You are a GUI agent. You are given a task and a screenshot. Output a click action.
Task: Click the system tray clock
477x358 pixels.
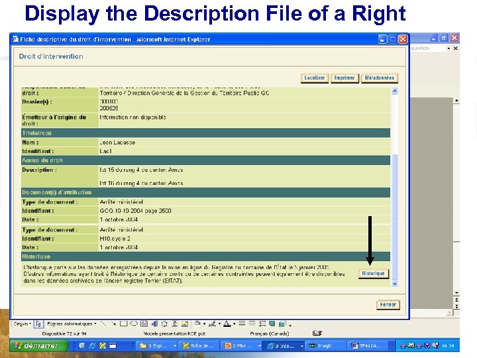(448, 346)
